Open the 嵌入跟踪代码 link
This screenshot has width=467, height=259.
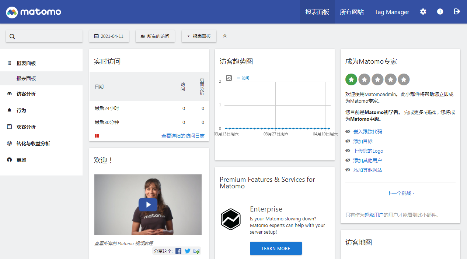[x=368, y=132]
